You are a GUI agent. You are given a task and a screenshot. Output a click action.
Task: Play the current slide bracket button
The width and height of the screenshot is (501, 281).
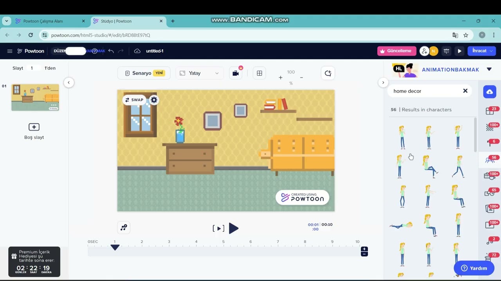click(x=218, y=228)
